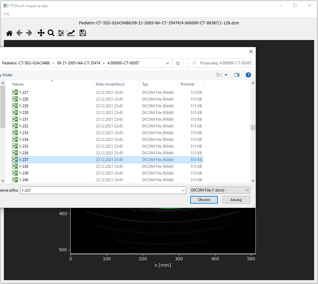
Task: Refresh the folder with the reload icon
Action: [x=178, y=63]
